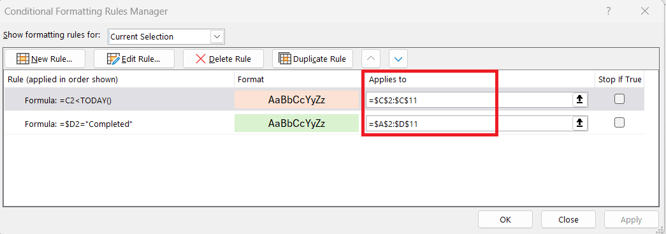Viewport: 666px width, 234px height.
Task: Open help with the question mark
Action: [609, 11]
